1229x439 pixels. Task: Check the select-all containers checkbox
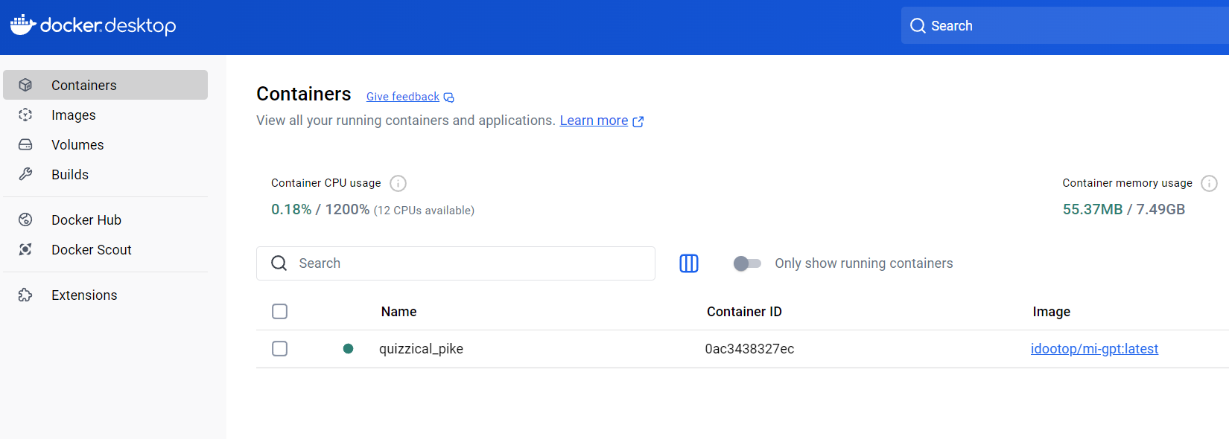pos(280,311)
